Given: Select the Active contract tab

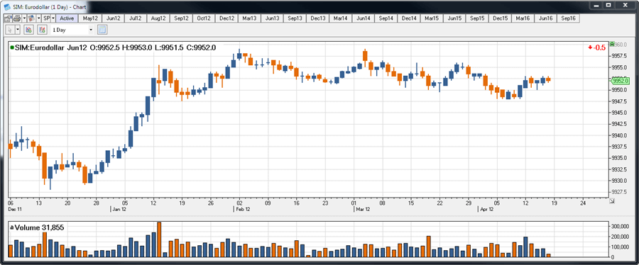Looking at the screenshot, I should pos(67,18).
